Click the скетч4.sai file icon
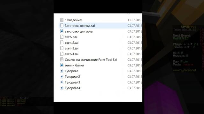 coord(62,54)
